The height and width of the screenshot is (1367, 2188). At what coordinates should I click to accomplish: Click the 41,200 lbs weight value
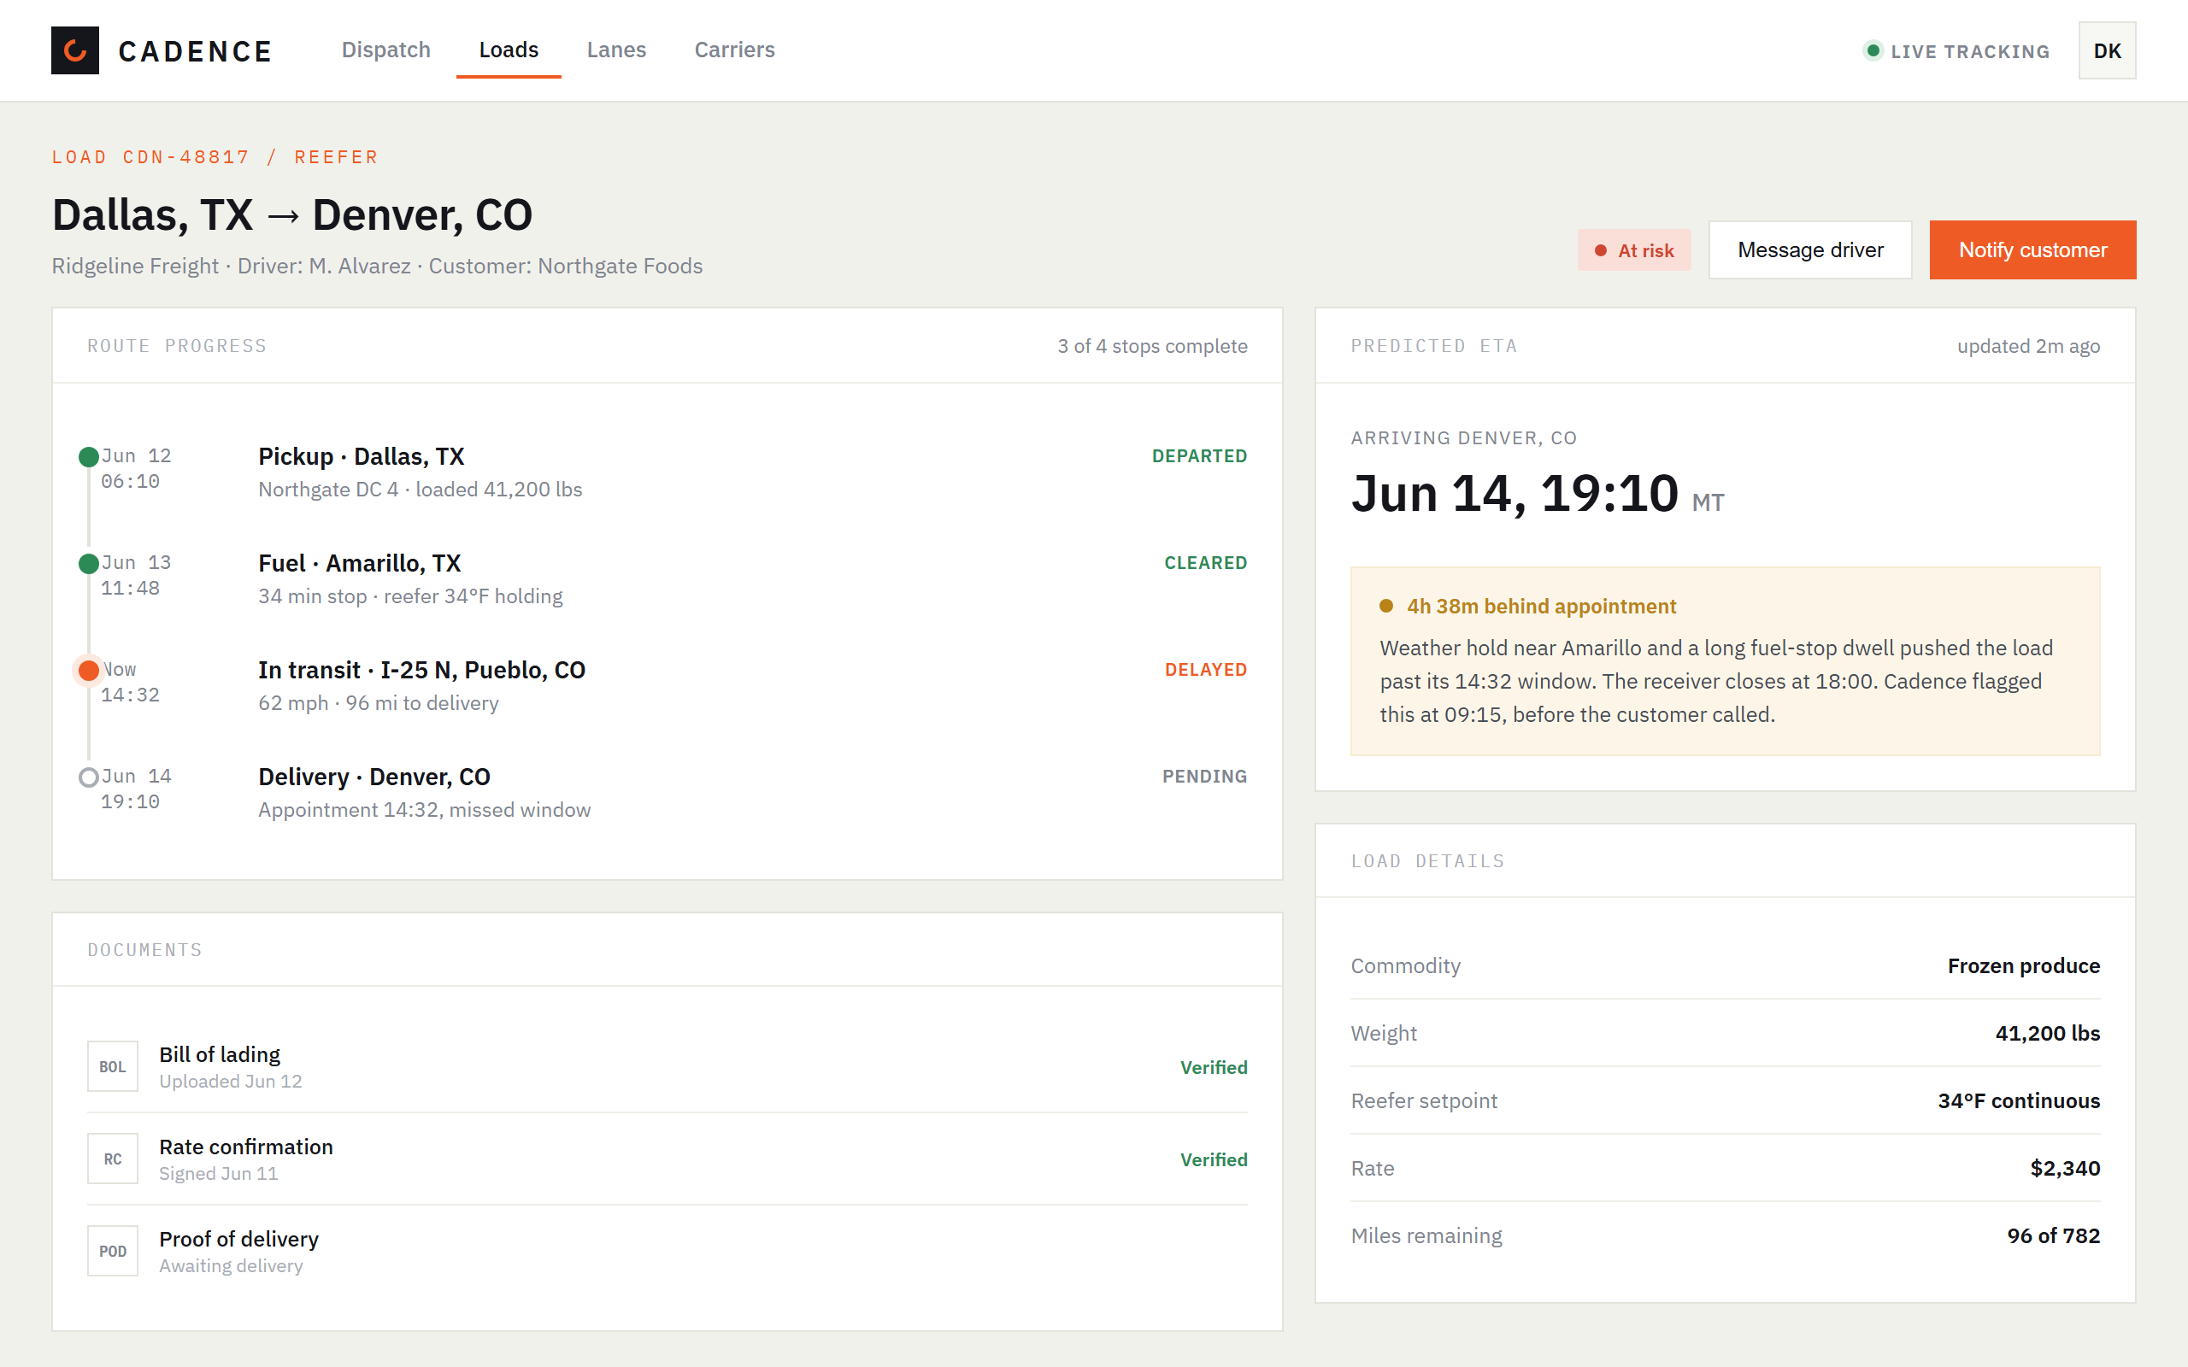[x=2047, y=1034]
